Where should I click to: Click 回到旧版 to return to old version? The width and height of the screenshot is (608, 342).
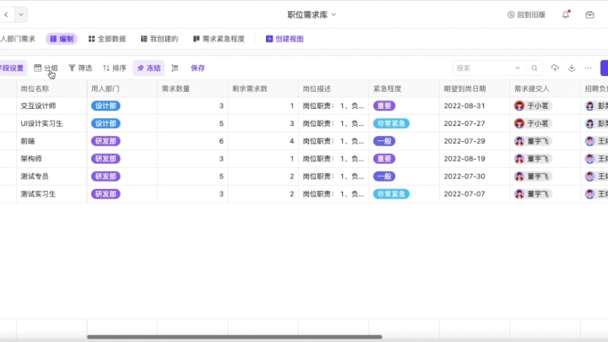click(x=526, y=14)
